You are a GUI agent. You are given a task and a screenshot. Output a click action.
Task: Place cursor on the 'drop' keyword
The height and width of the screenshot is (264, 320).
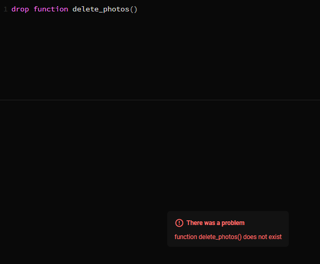pyautogui.click(x=20, y=9)
